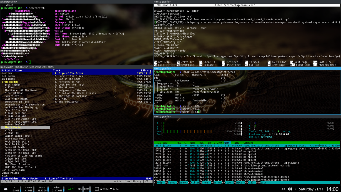The height and width of the screenshot is (192, 341).
Task: Click Go To Line shortcut in nano
Action: tap(277, 62)
